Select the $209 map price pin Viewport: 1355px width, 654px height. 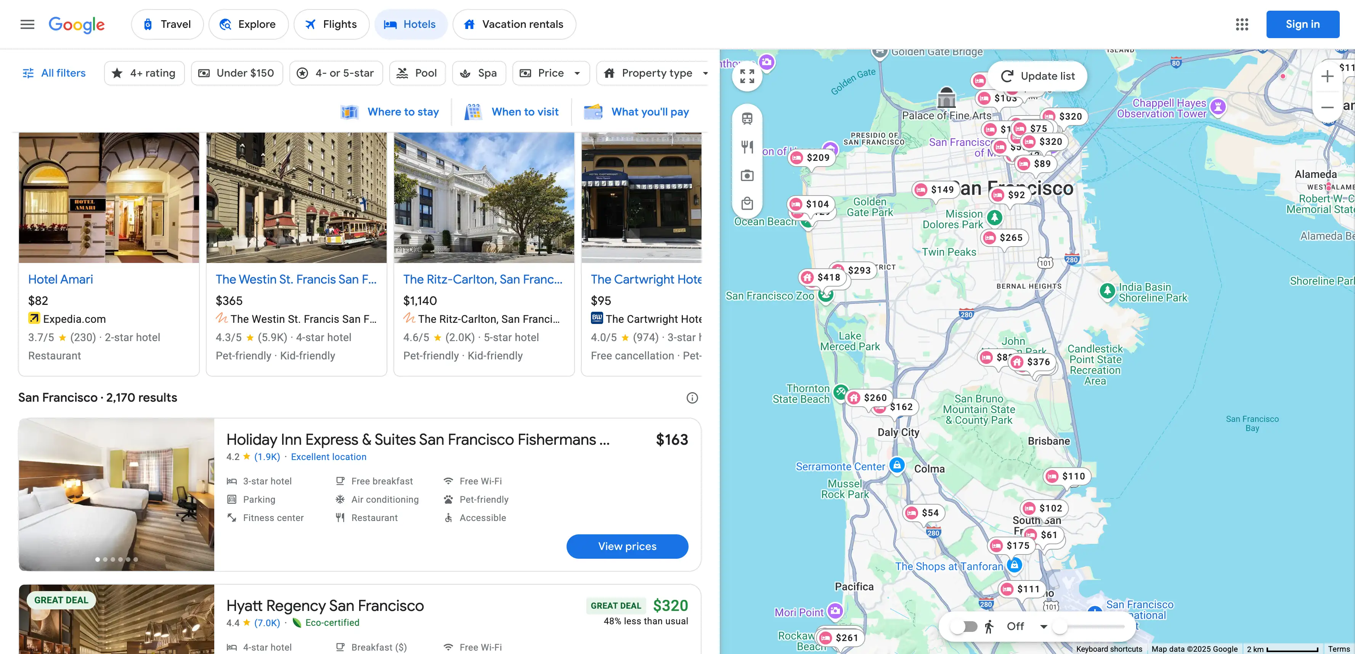click(811, 158)
